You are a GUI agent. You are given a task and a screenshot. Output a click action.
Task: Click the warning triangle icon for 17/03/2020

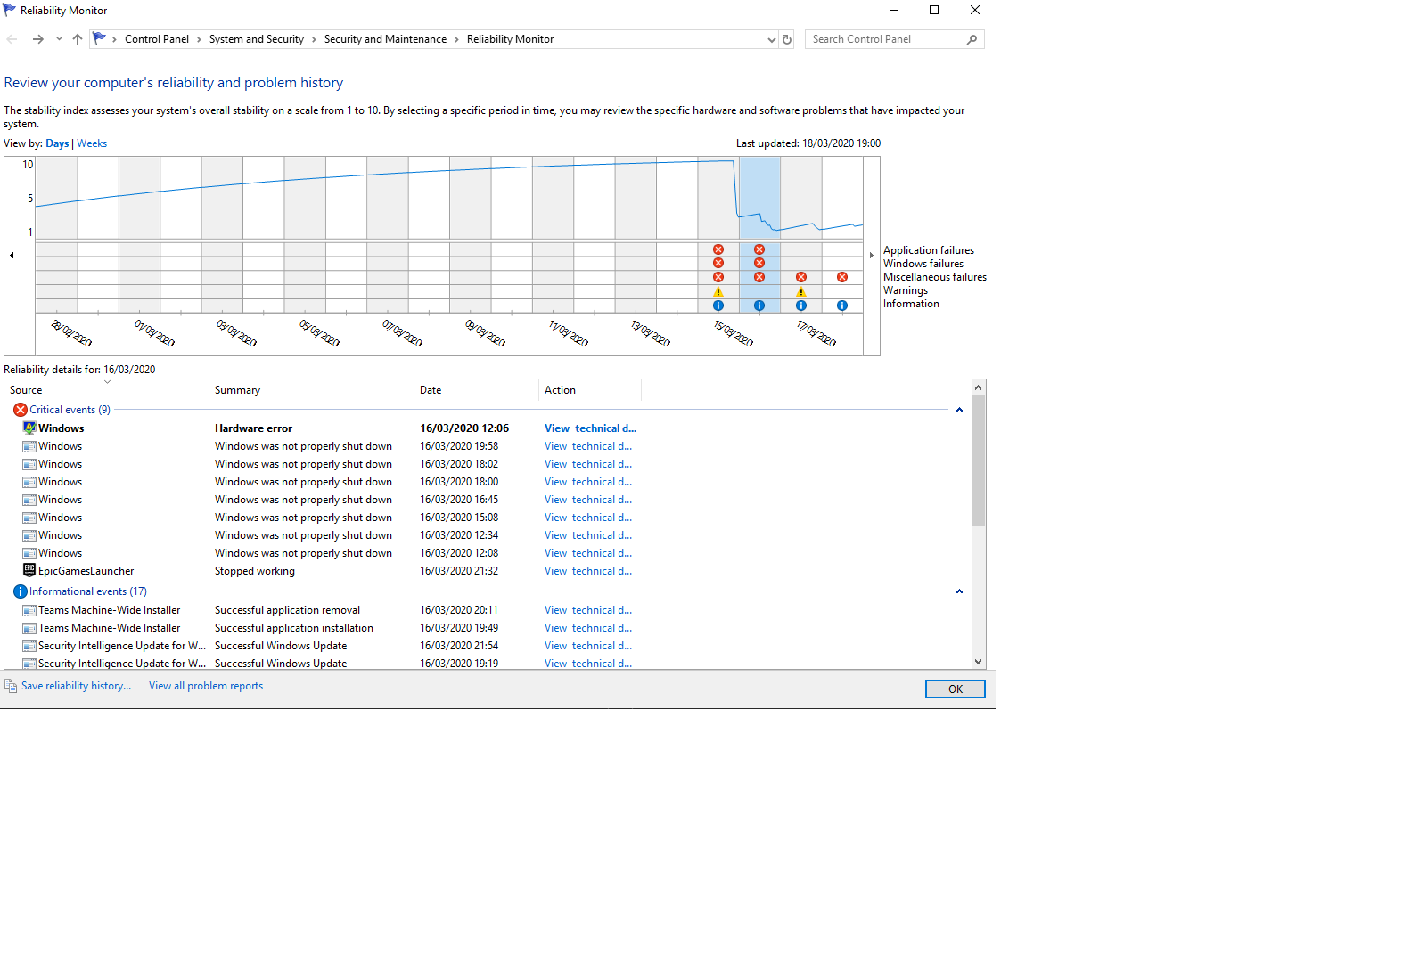click(x=801, y=291)
